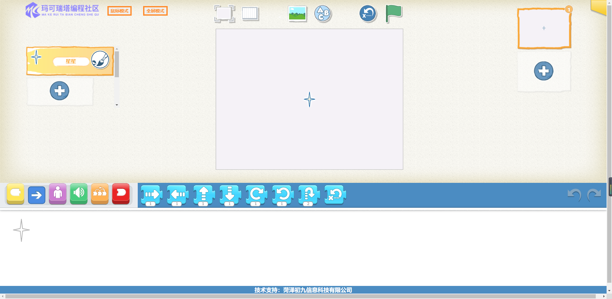Image resolution: width=612 pixels, height=299 pixels.
Task: Select the turn left block
Action: point(283,194)
